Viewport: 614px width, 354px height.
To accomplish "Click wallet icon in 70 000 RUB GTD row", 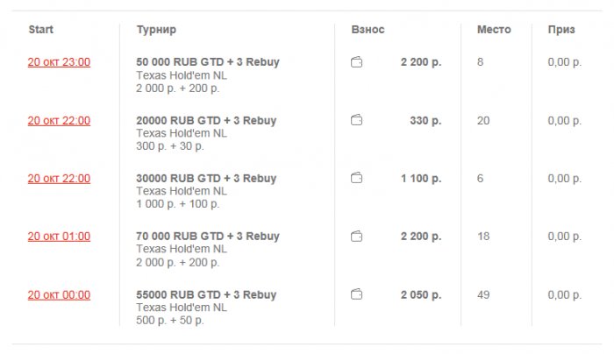I will (356, 236).
